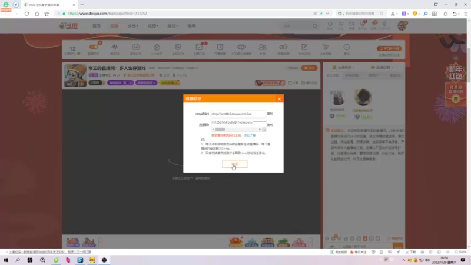Screen dimensions: 471x265
Task: Go to the 首页 nav item
Action: 97,26
